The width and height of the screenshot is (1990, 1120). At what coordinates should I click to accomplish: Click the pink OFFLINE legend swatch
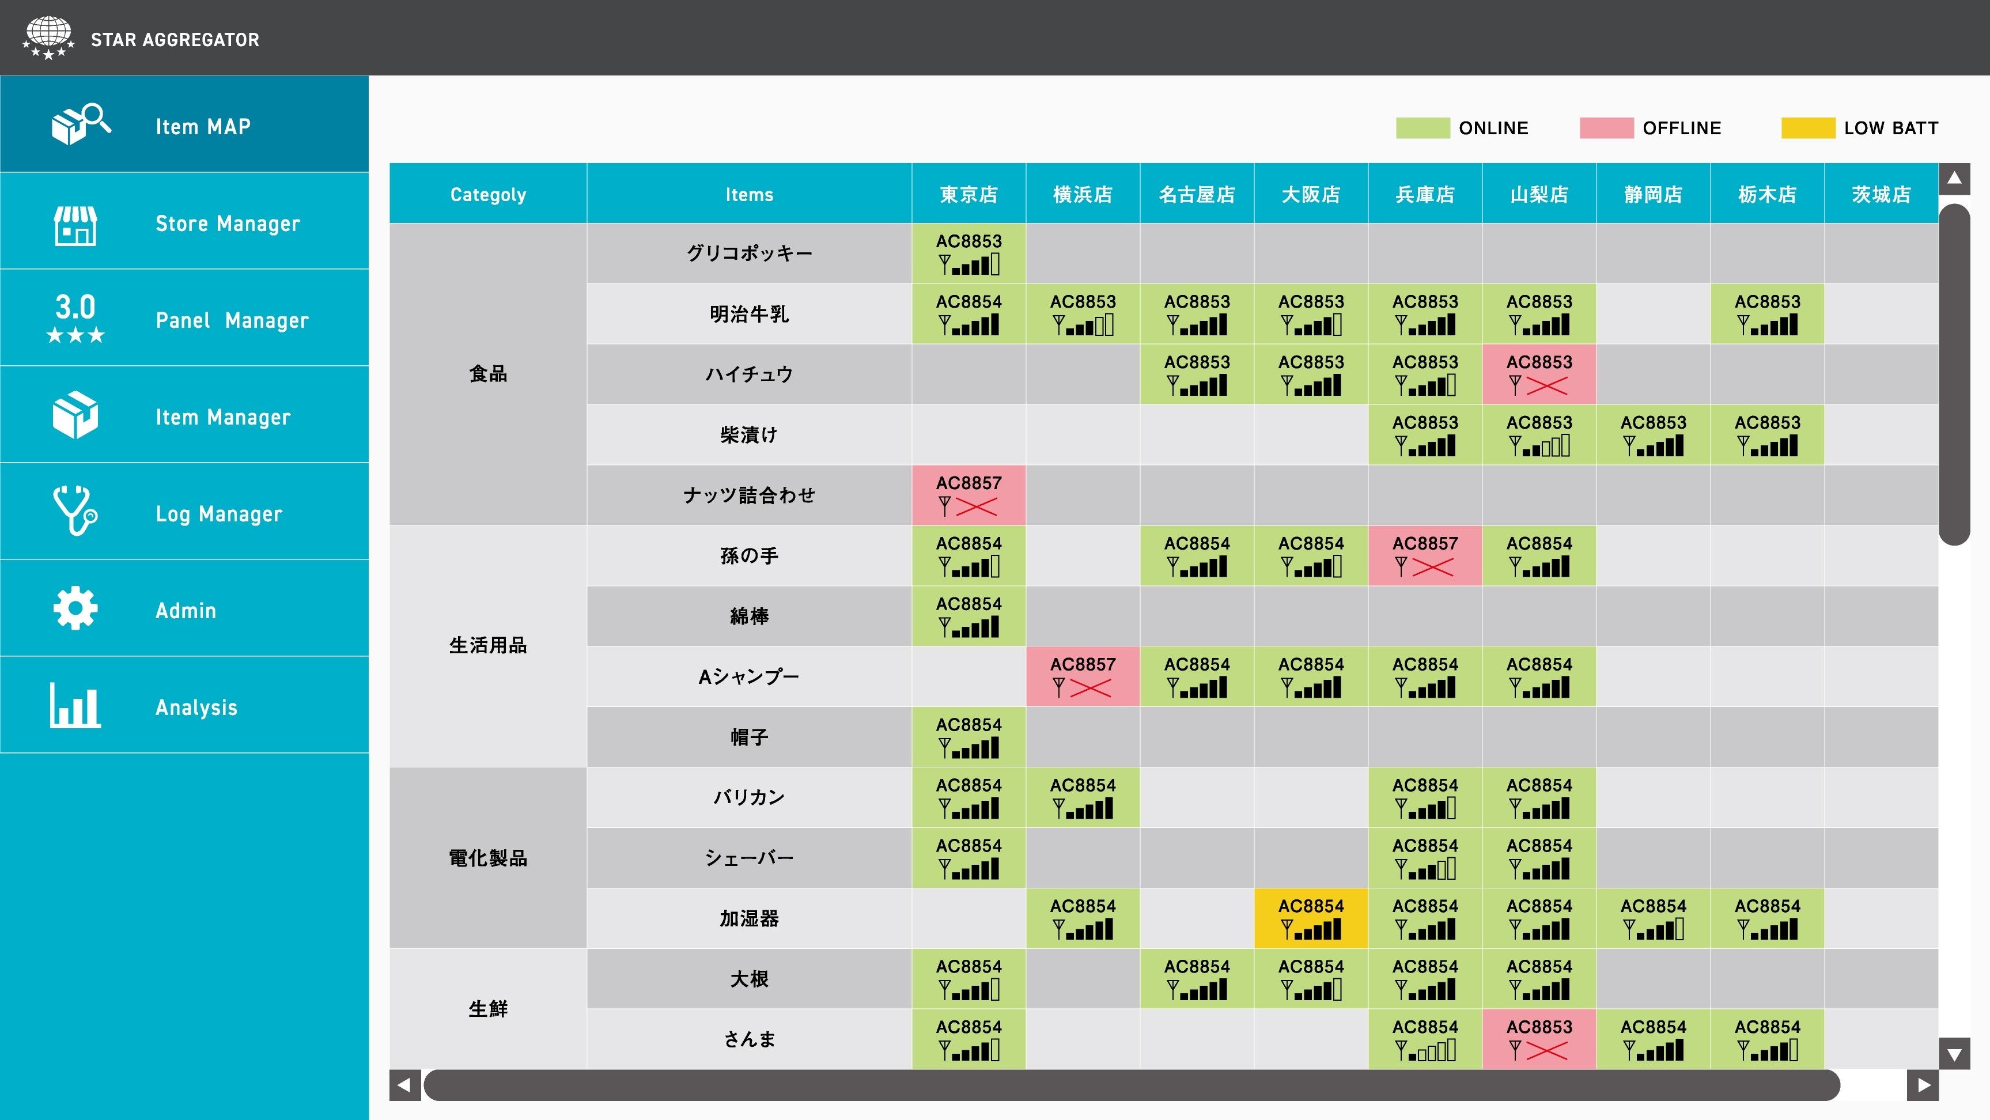(1606, 127)
